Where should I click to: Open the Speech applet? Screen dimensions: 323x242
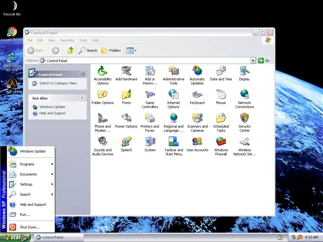point(126,144)
